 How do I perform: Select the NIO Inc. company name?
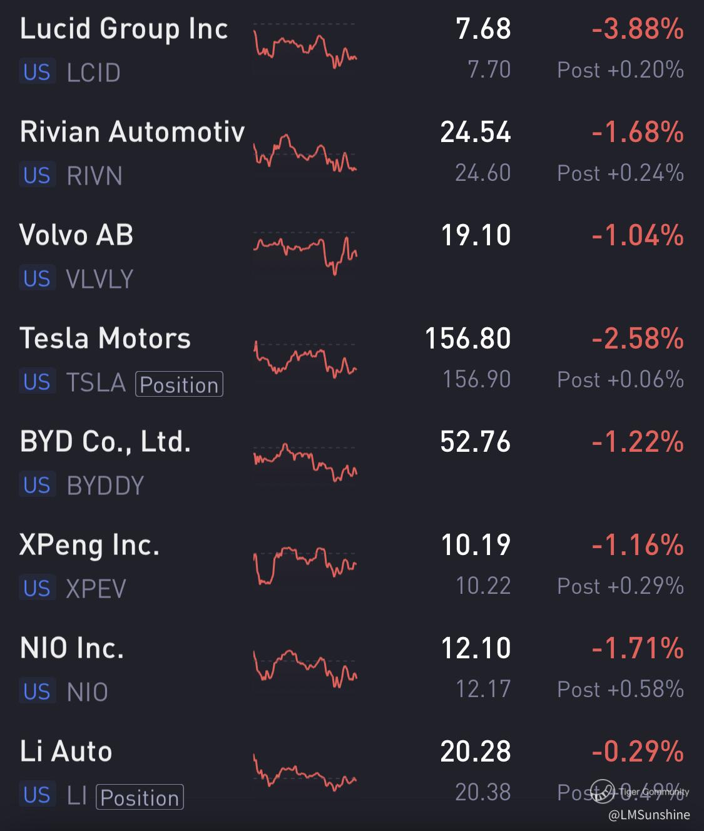72,648
